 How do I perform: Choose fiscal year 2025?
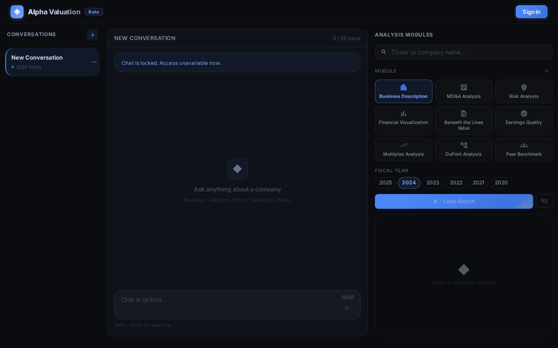click(385, 183)
